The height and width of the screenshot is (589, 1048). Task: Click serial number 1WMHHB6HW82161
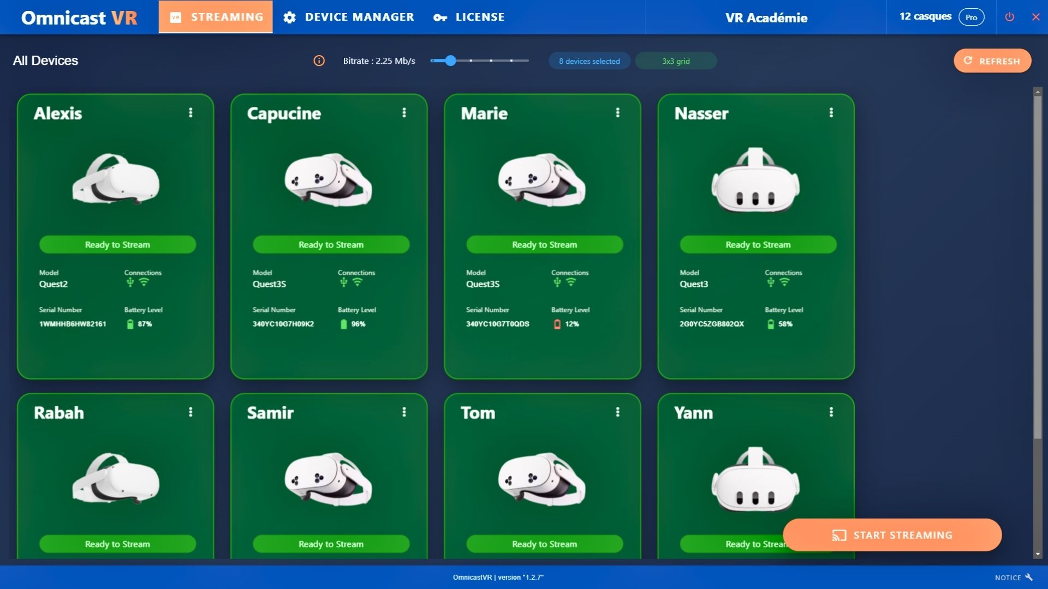coord(73,324)
